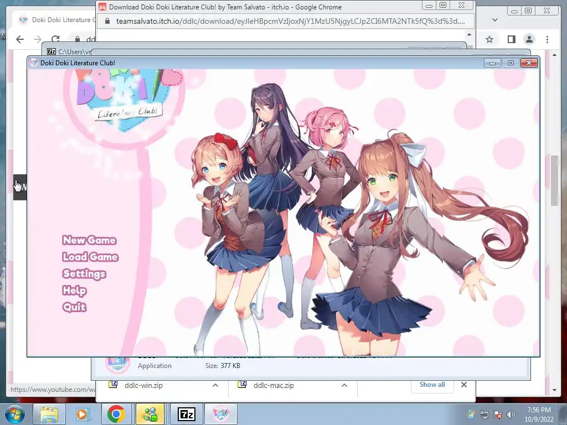Image resolution: width=567 pixels, height=425 pixels.
Task: Toggle Chrome side panel icon
Action: tap(511, 39)
